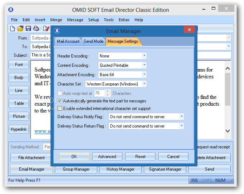The width and height of the screenshot is (244, 194).
Task: Open the To field dropdown arrow
Action: point(229,46)
